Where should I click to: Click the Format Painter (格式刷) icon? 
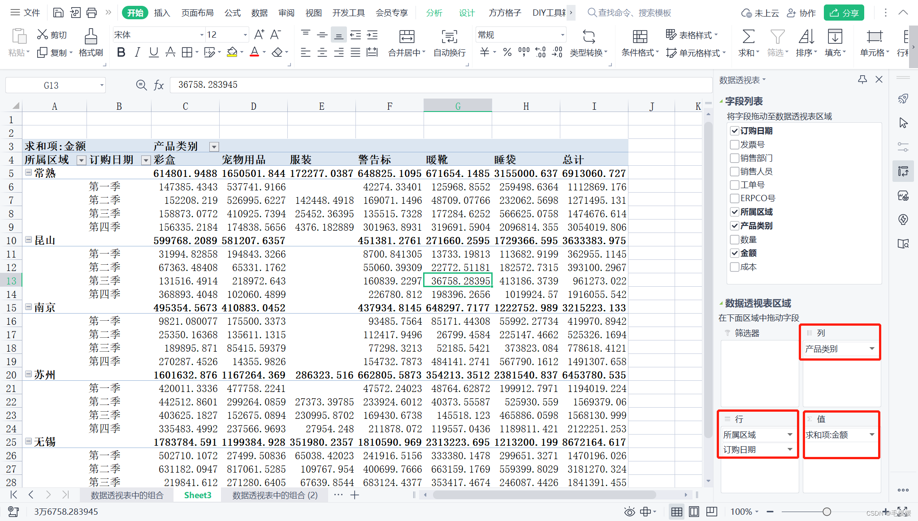(91, 36)
